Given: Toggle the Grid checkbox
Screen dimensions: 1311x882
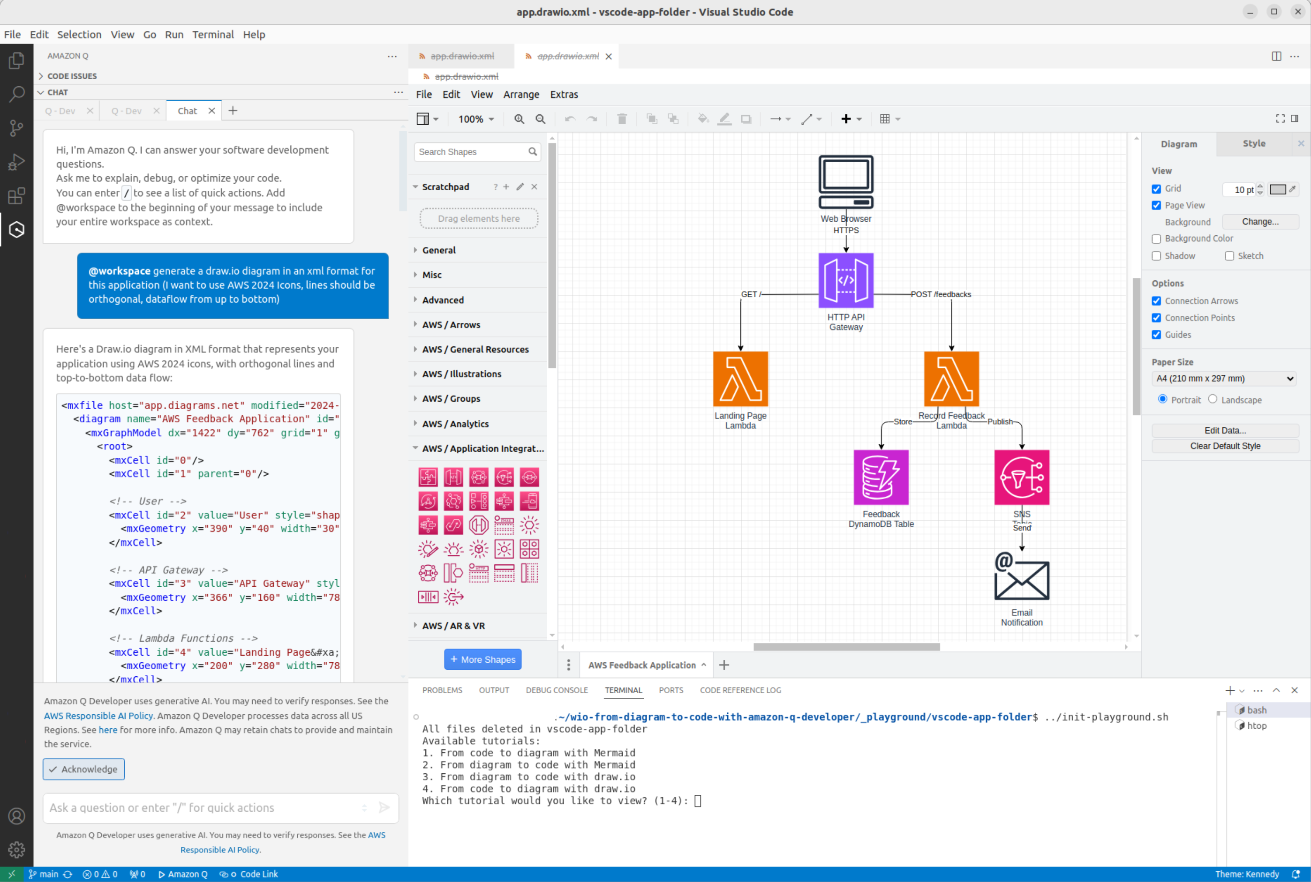Looking at the screenshot, I should coord(1156,188).
